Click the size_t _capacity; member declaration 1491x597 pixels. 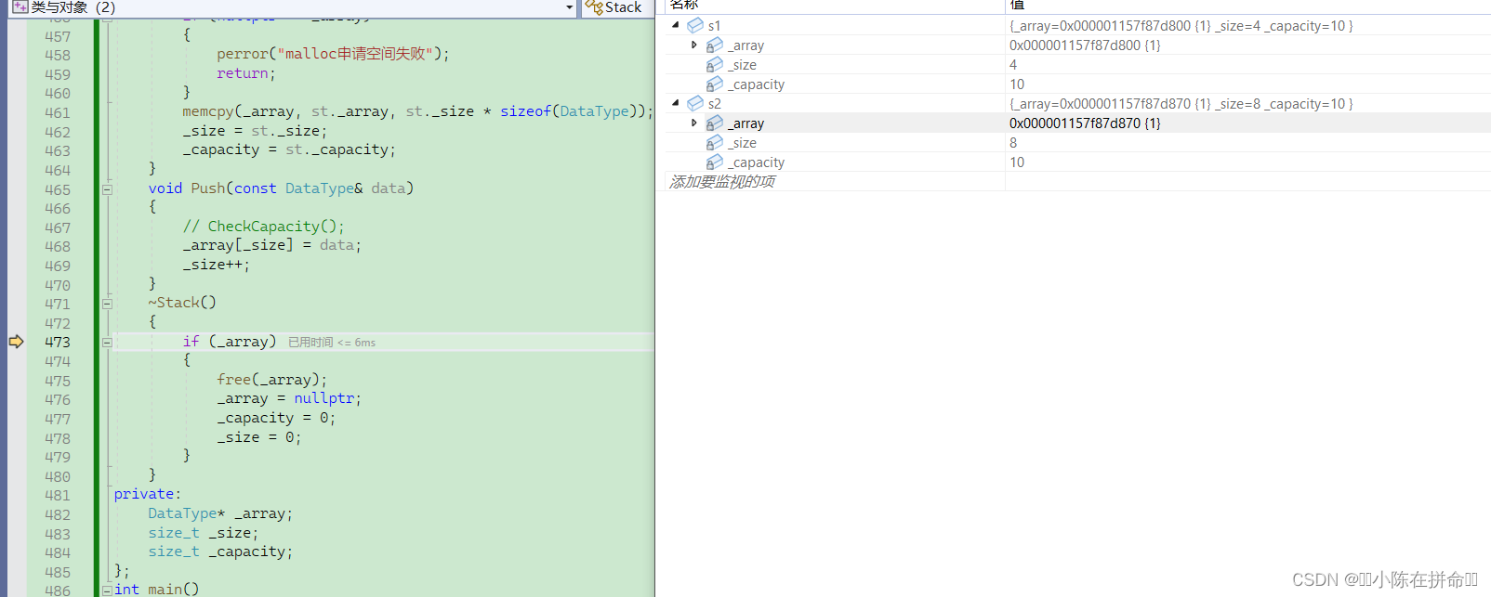(x=220, y=552)
